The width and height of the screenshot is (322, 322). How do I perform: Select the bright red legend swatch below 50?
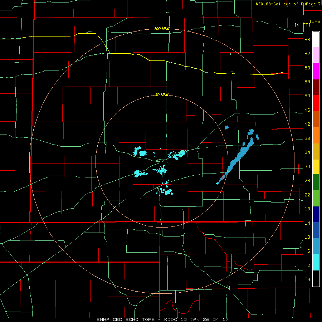(316, 103)
